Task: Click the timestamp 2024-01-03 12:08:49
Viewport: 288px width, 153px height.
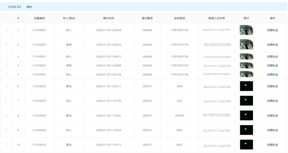Action: click(109, 66)
